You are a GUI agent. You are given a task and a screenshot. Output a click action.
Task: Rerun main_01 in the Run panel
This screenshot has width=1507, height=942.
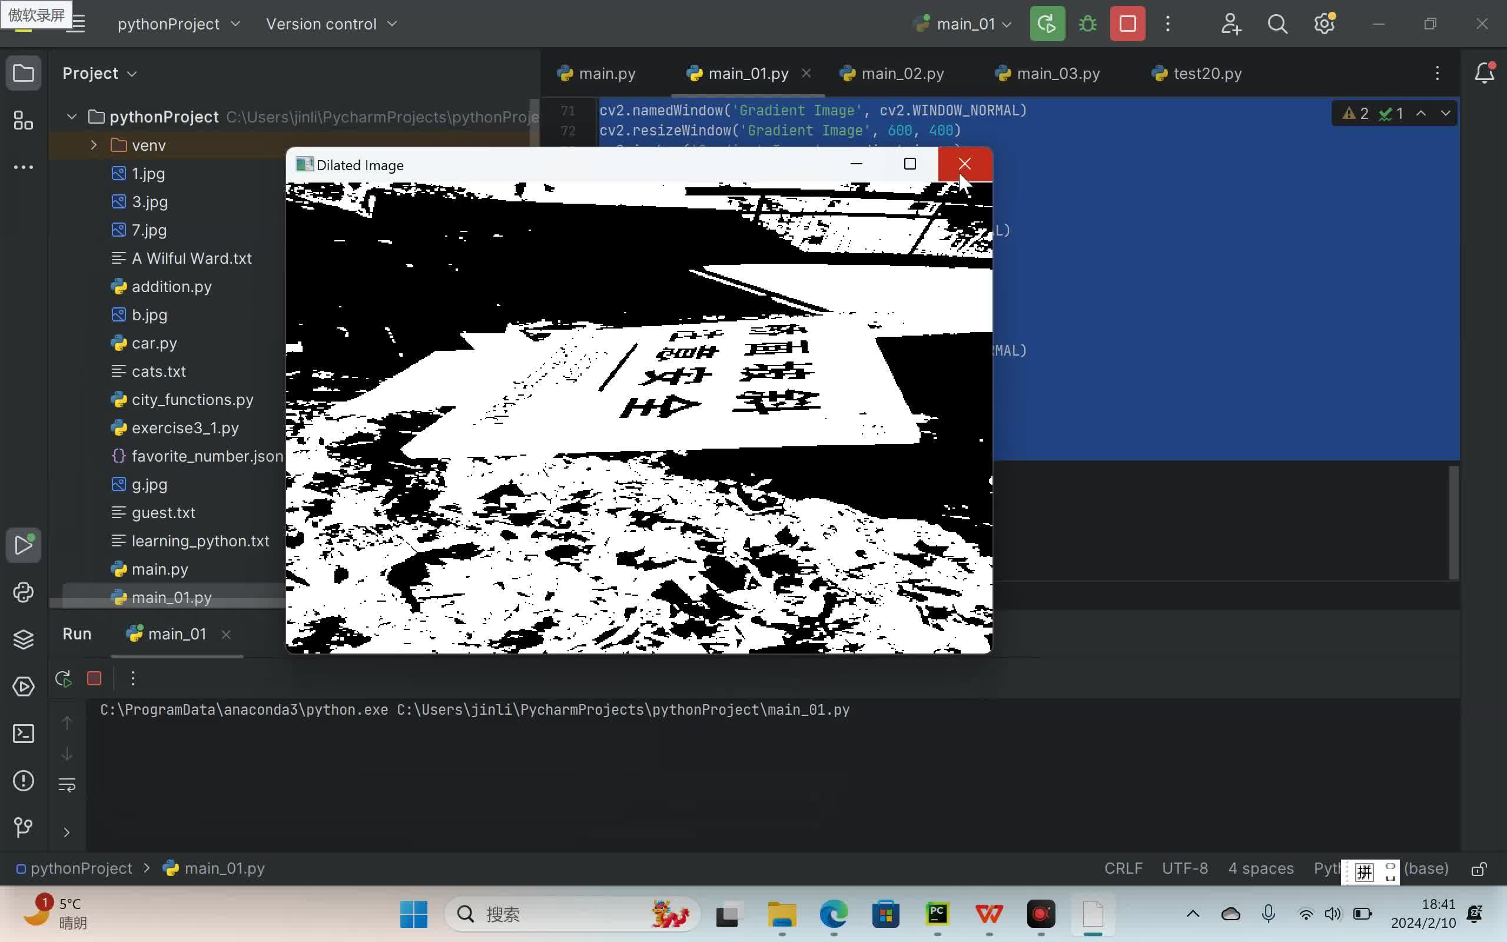(62, 678)
